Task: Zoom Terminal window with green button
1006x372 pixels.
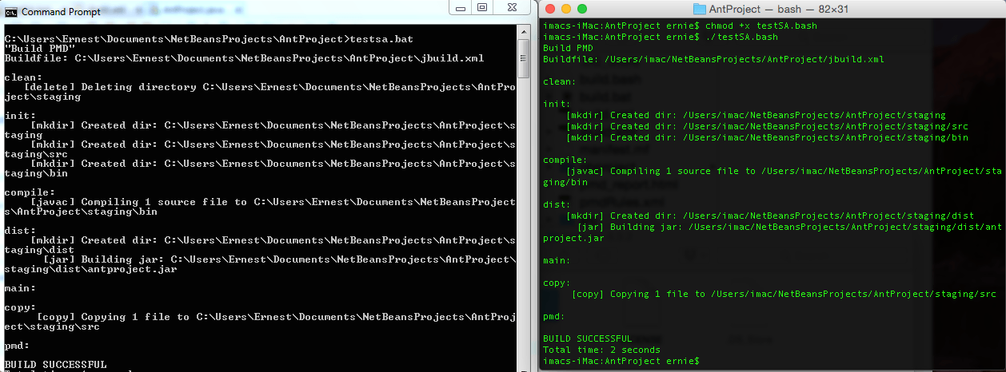Action: [x=582, y=9]
